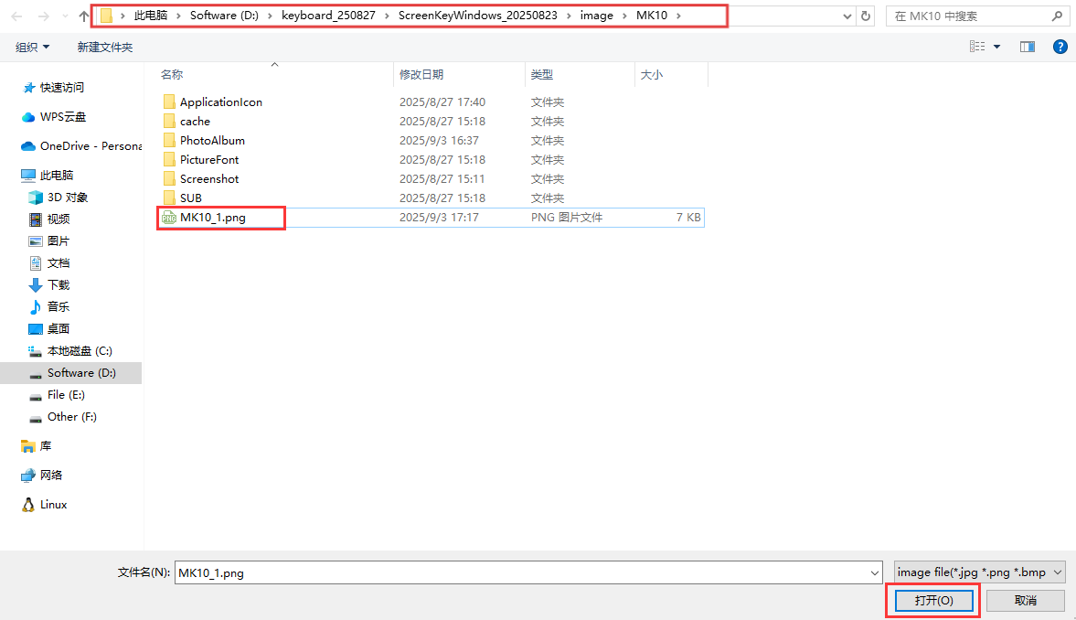Image resolution: width=1076 pixels, height=620 pixels.
Task: Open the PhotoAlbum folder
Action: coord(212,141)
